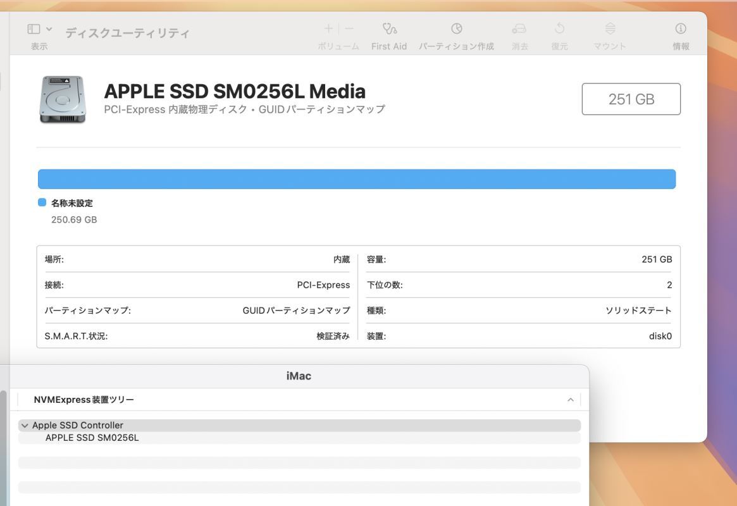Select the 容量 251 GB value
Image resolution: width=737 pixels, height=506 pixels.
pos(657,259)
